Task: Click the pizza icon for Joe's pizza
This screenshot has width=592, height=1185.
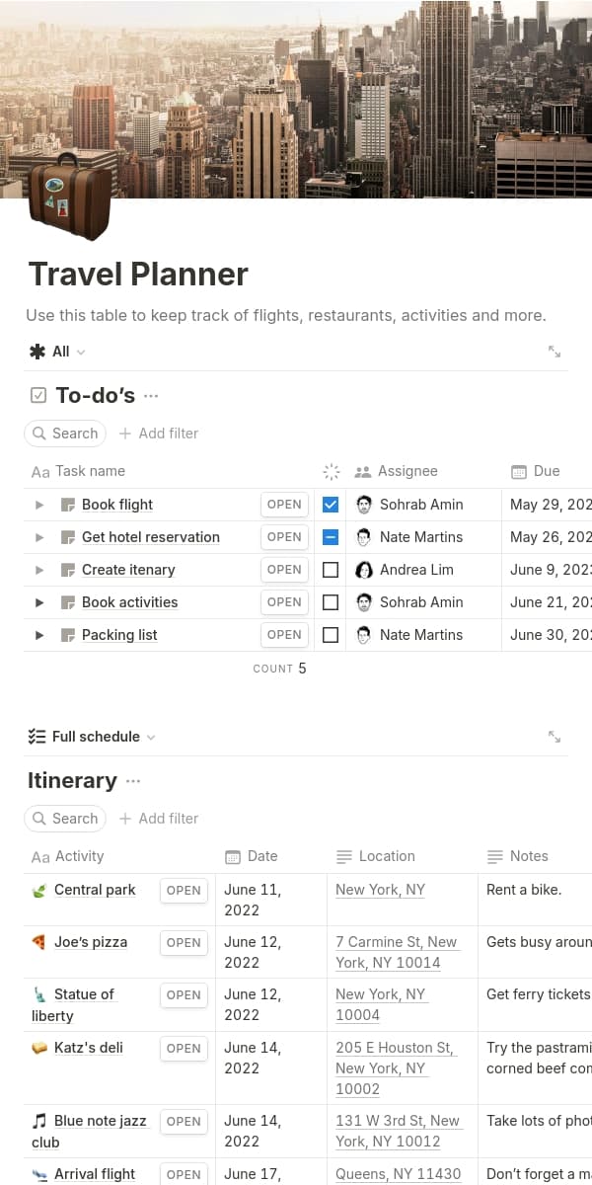Action: 38,942
